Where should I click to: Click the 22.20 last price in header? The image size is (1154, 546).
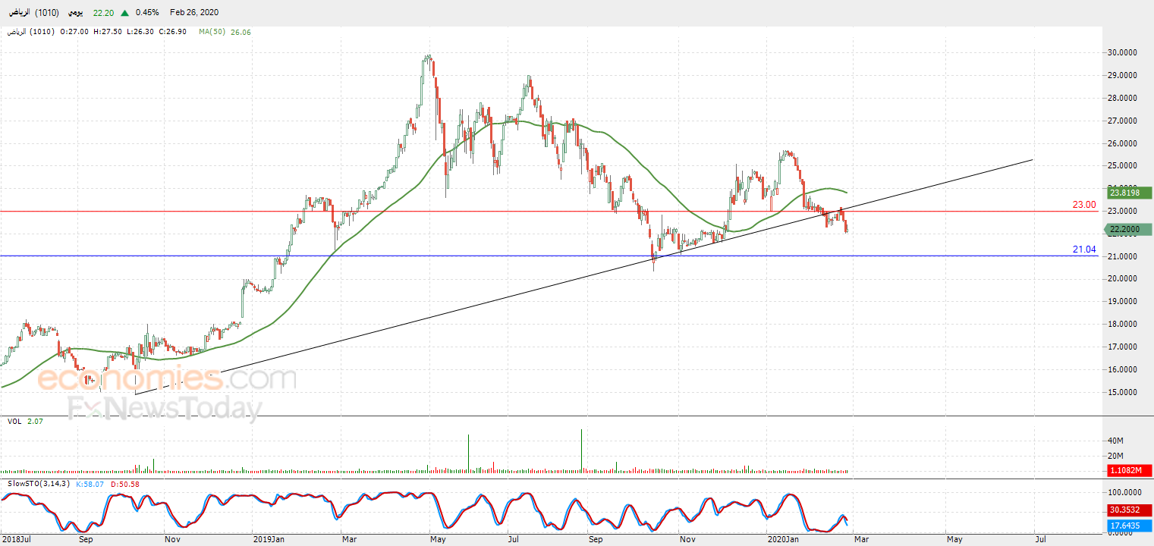[104, 13]
